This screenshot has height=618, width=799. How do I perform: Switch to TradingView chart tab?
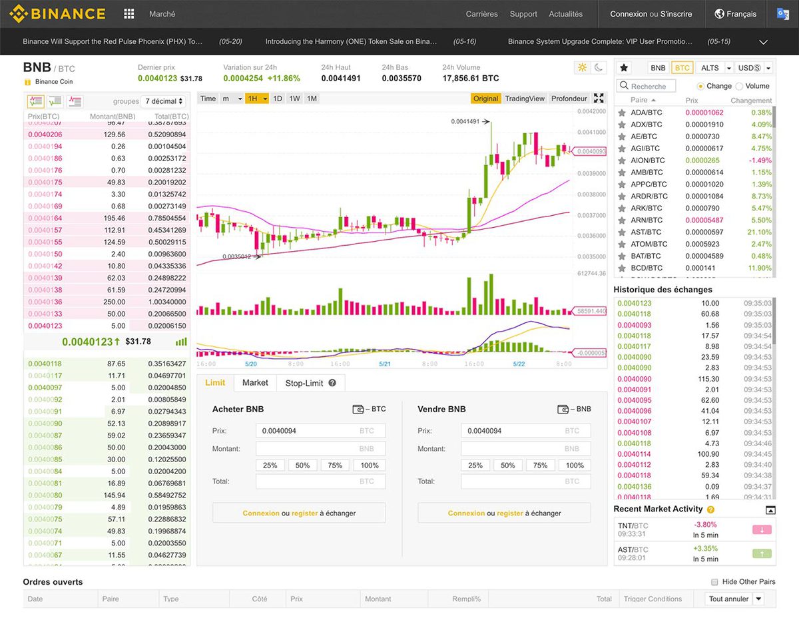point(525,99)
